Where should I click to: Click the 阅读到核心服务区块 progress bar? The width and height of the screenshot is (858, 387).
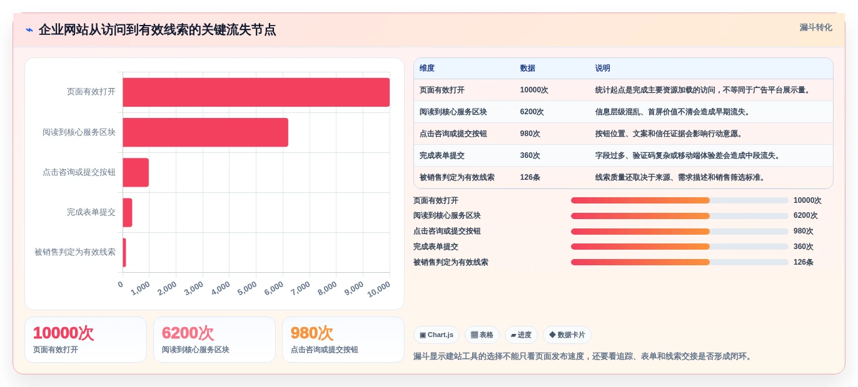click(x=680, y=216)
